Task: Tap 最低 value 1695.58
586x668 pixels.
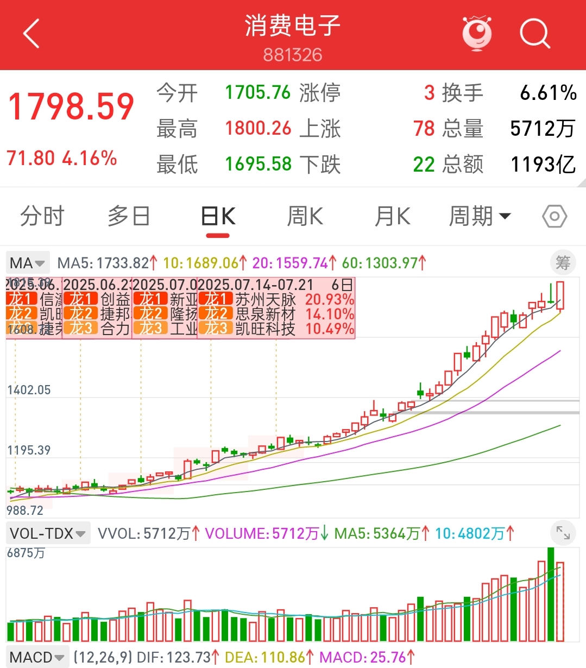Action: coord(258,164)
